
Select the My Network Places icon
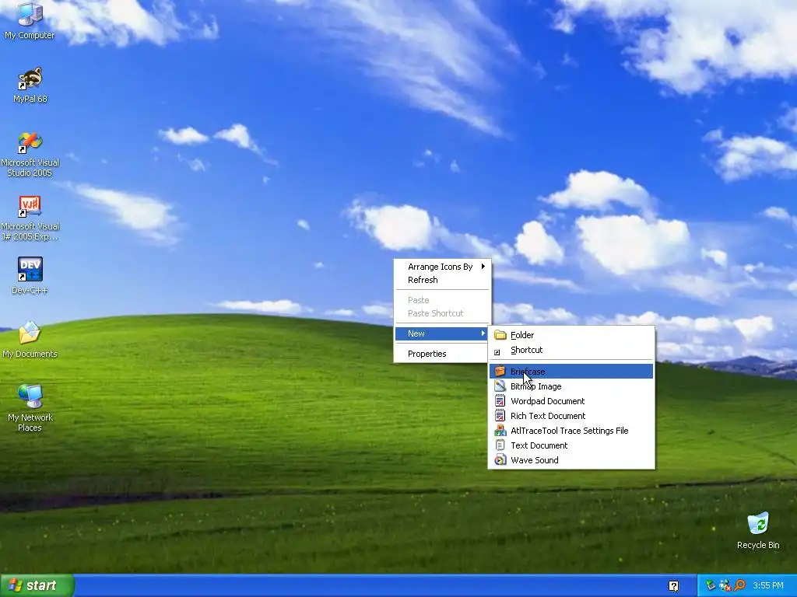(x=30, y=396)
